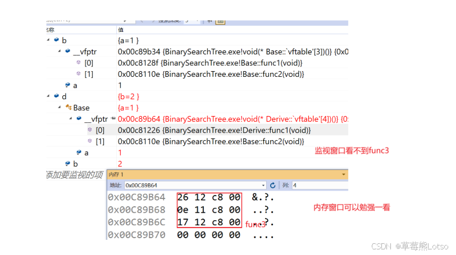Screen dimensions: 456x255
Task: Click the icon beside __vfptr under Base
Action: coord(79,118)
